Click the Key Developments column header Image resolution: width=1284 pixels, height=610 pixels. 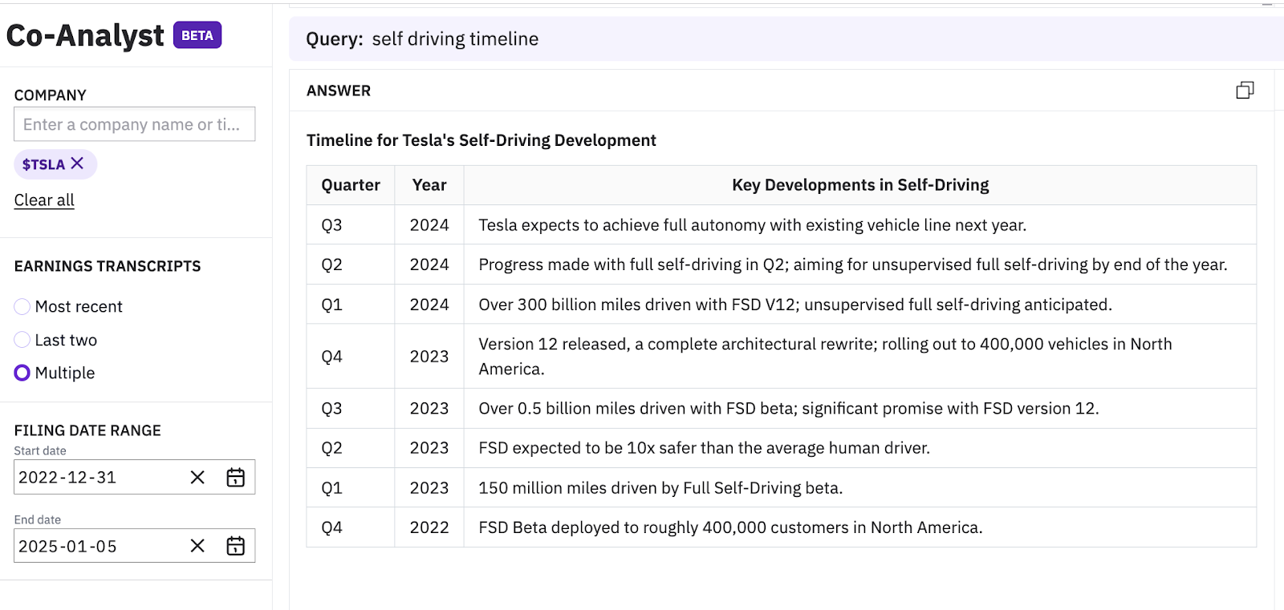[x=859, y=185]
